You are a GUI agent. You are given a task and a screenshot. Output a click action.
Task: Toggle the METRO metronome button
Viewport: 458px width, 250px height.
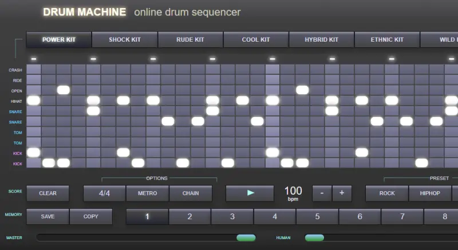click(x=148, y=193)
